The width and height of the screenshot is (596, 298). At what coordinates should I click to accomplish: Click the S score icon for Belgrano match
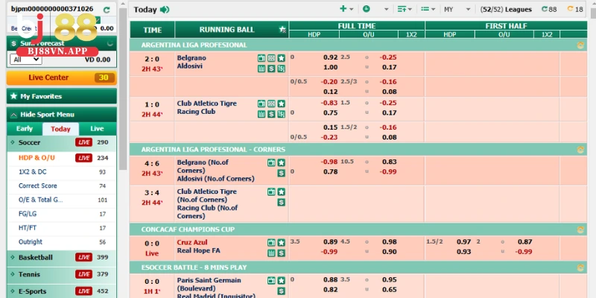[x=271, y=69]
